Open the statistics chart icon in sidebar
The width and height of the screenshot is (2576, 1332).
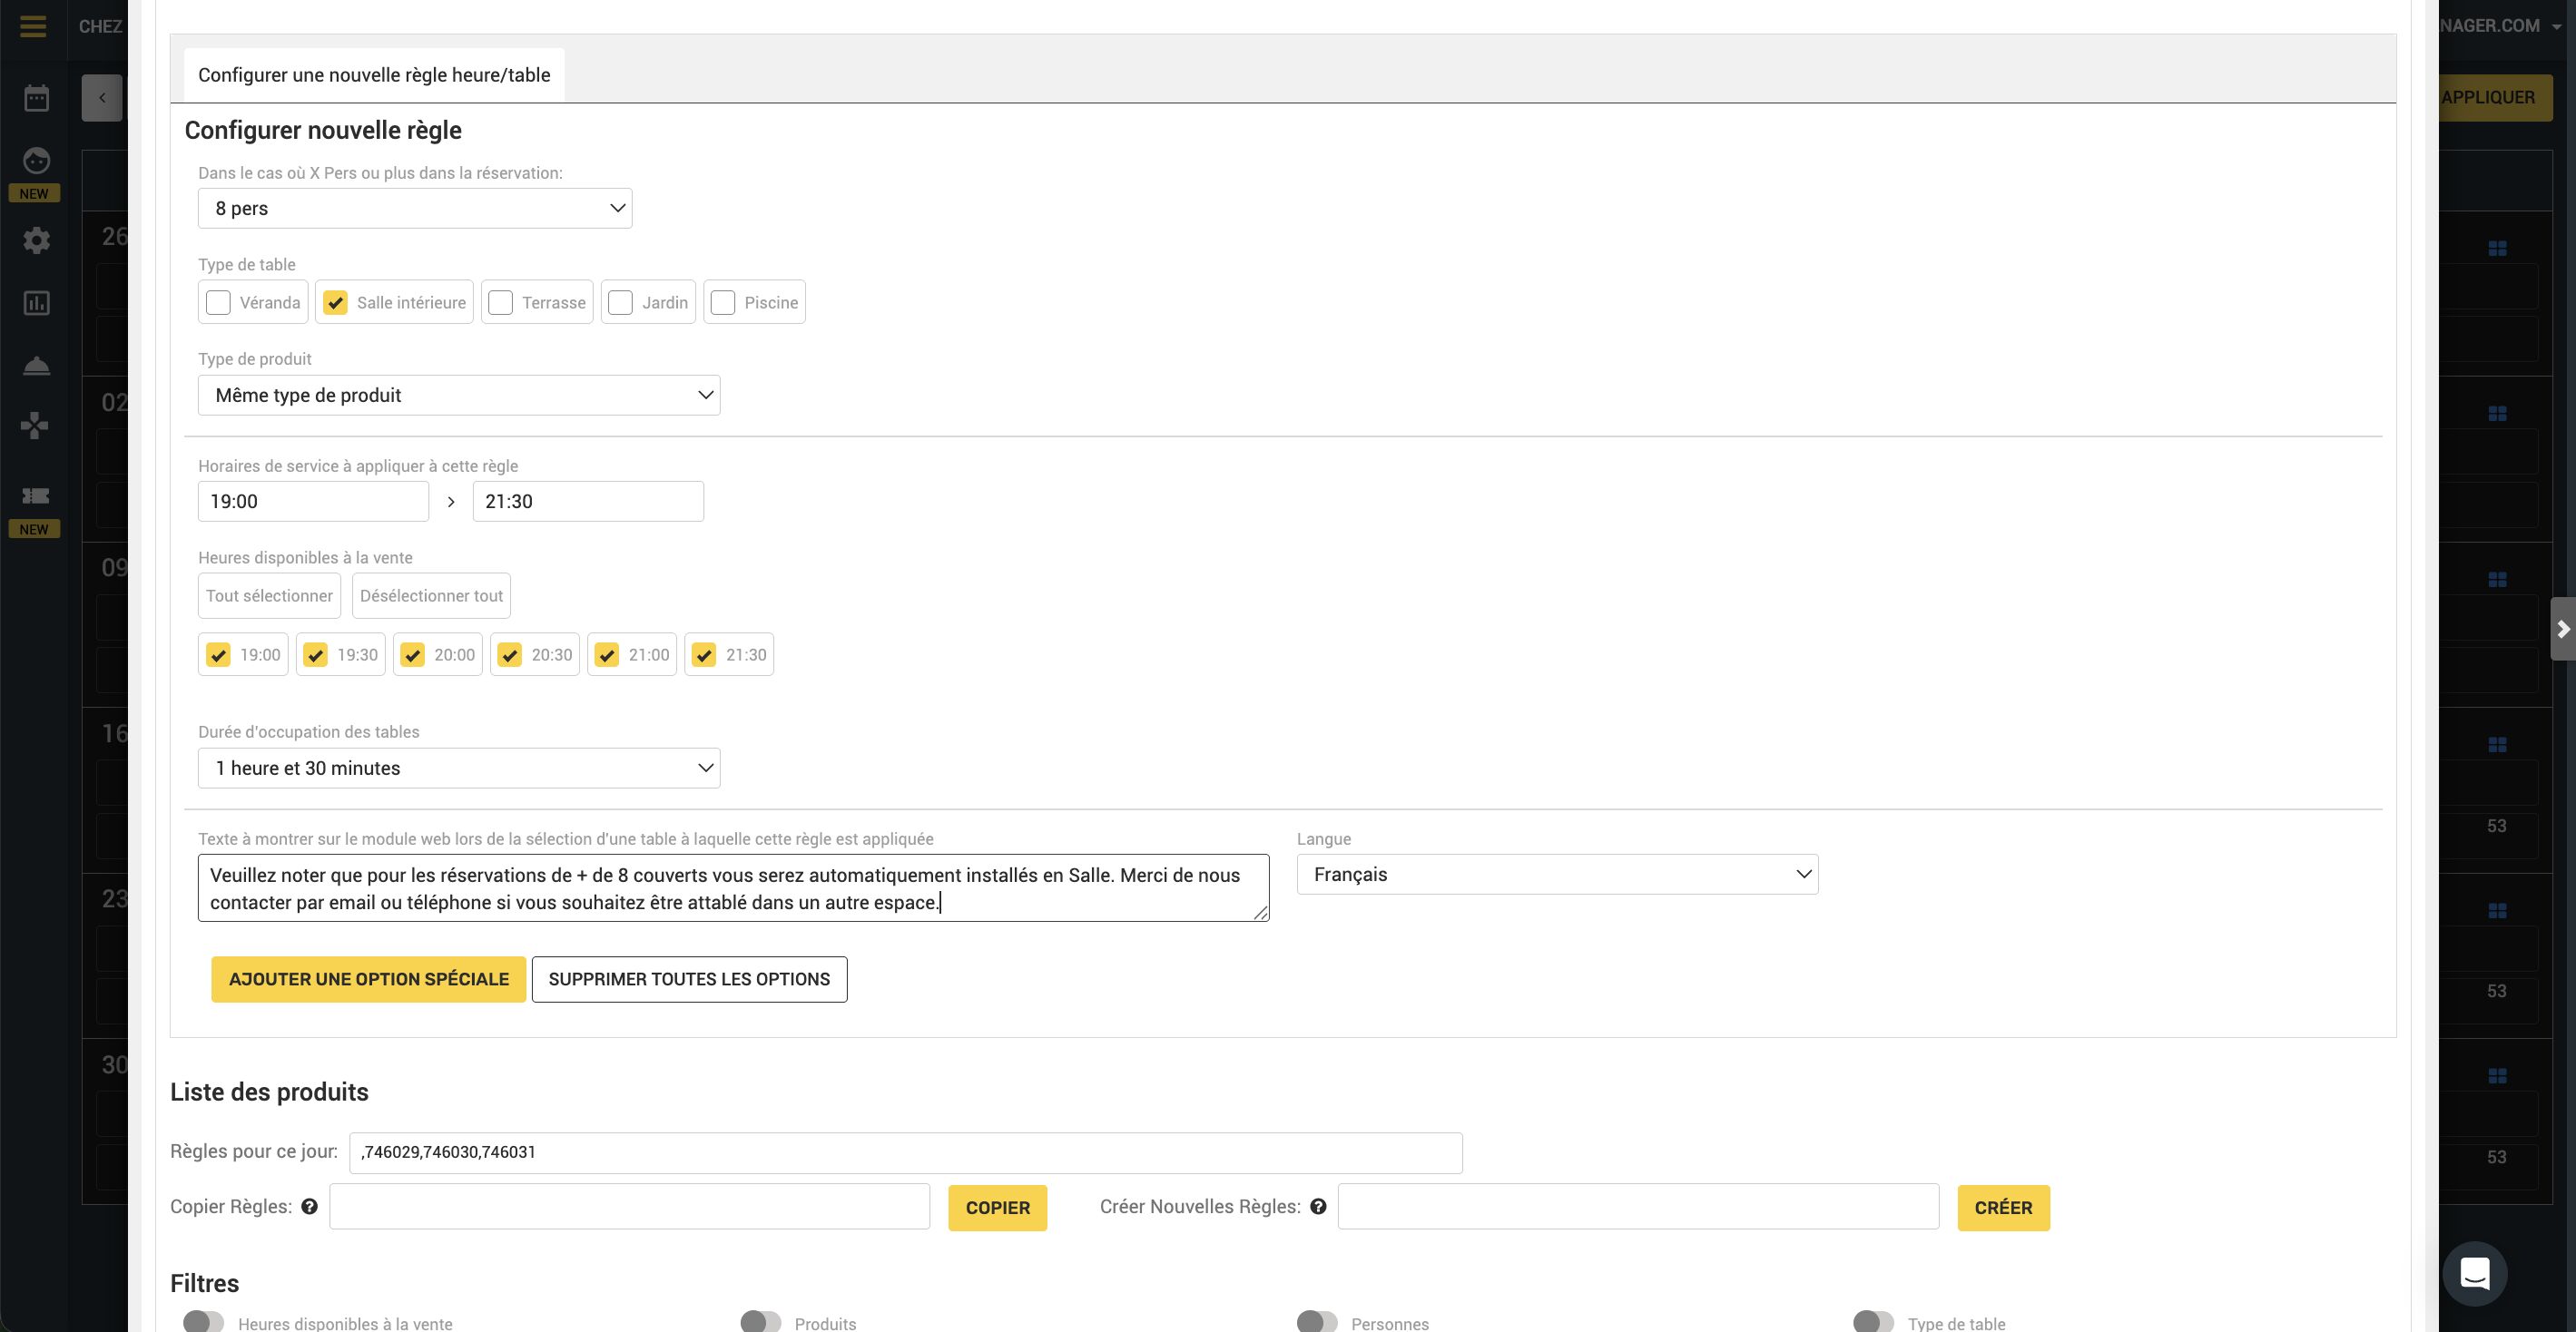click(x=36, y=303)
